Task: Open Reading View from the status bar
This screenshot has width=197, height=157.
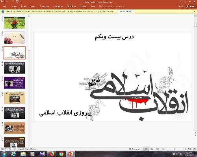Action: pos(158,149)
